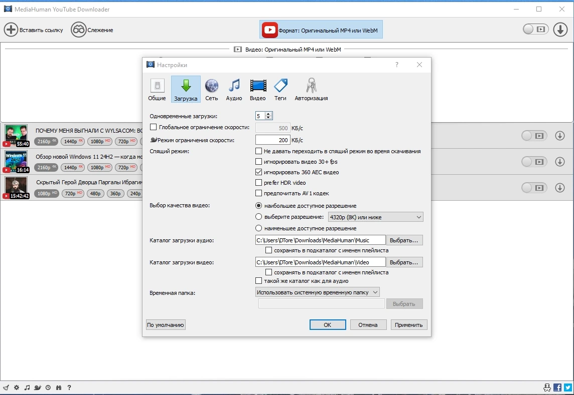The height and width of the screenshot is (395, 574).
Task: Open the Аудио settings tab
Action: pos(234,90)
